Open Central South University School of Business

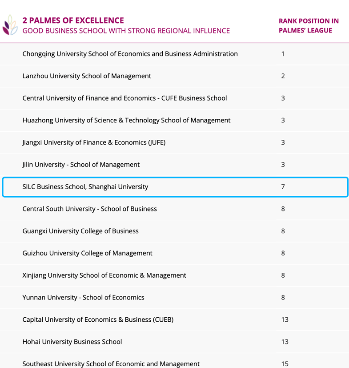click(89, 209)
